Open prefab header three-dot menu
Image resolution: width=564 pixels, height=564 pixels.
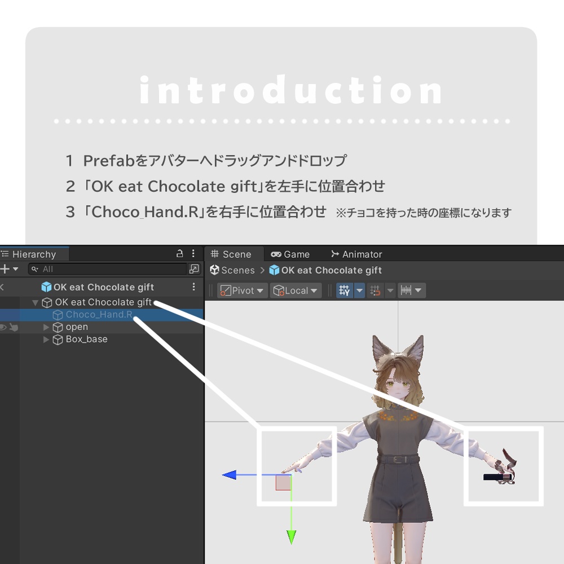coord(193,287)
